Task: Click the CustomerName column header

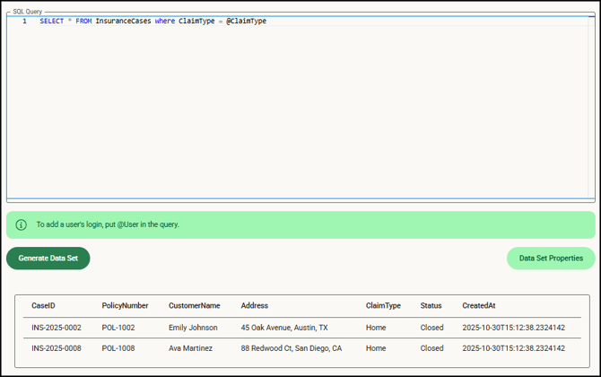Action: tap(194, 306)
